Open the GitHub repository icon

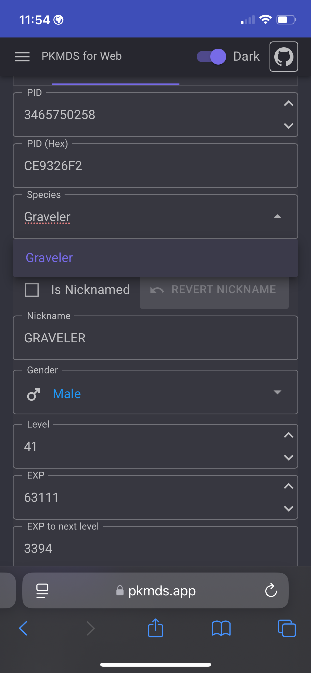[284, 57]
